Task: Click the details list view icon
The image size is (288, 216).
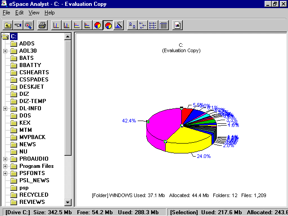Action: pos(163,25)
